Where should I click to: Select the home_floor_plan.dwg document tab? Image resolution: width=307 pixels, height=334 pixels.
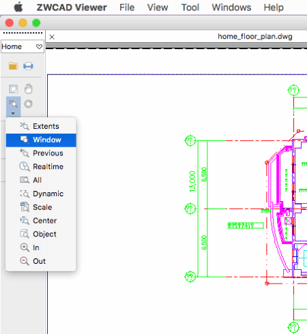click(x=255, y=37)
